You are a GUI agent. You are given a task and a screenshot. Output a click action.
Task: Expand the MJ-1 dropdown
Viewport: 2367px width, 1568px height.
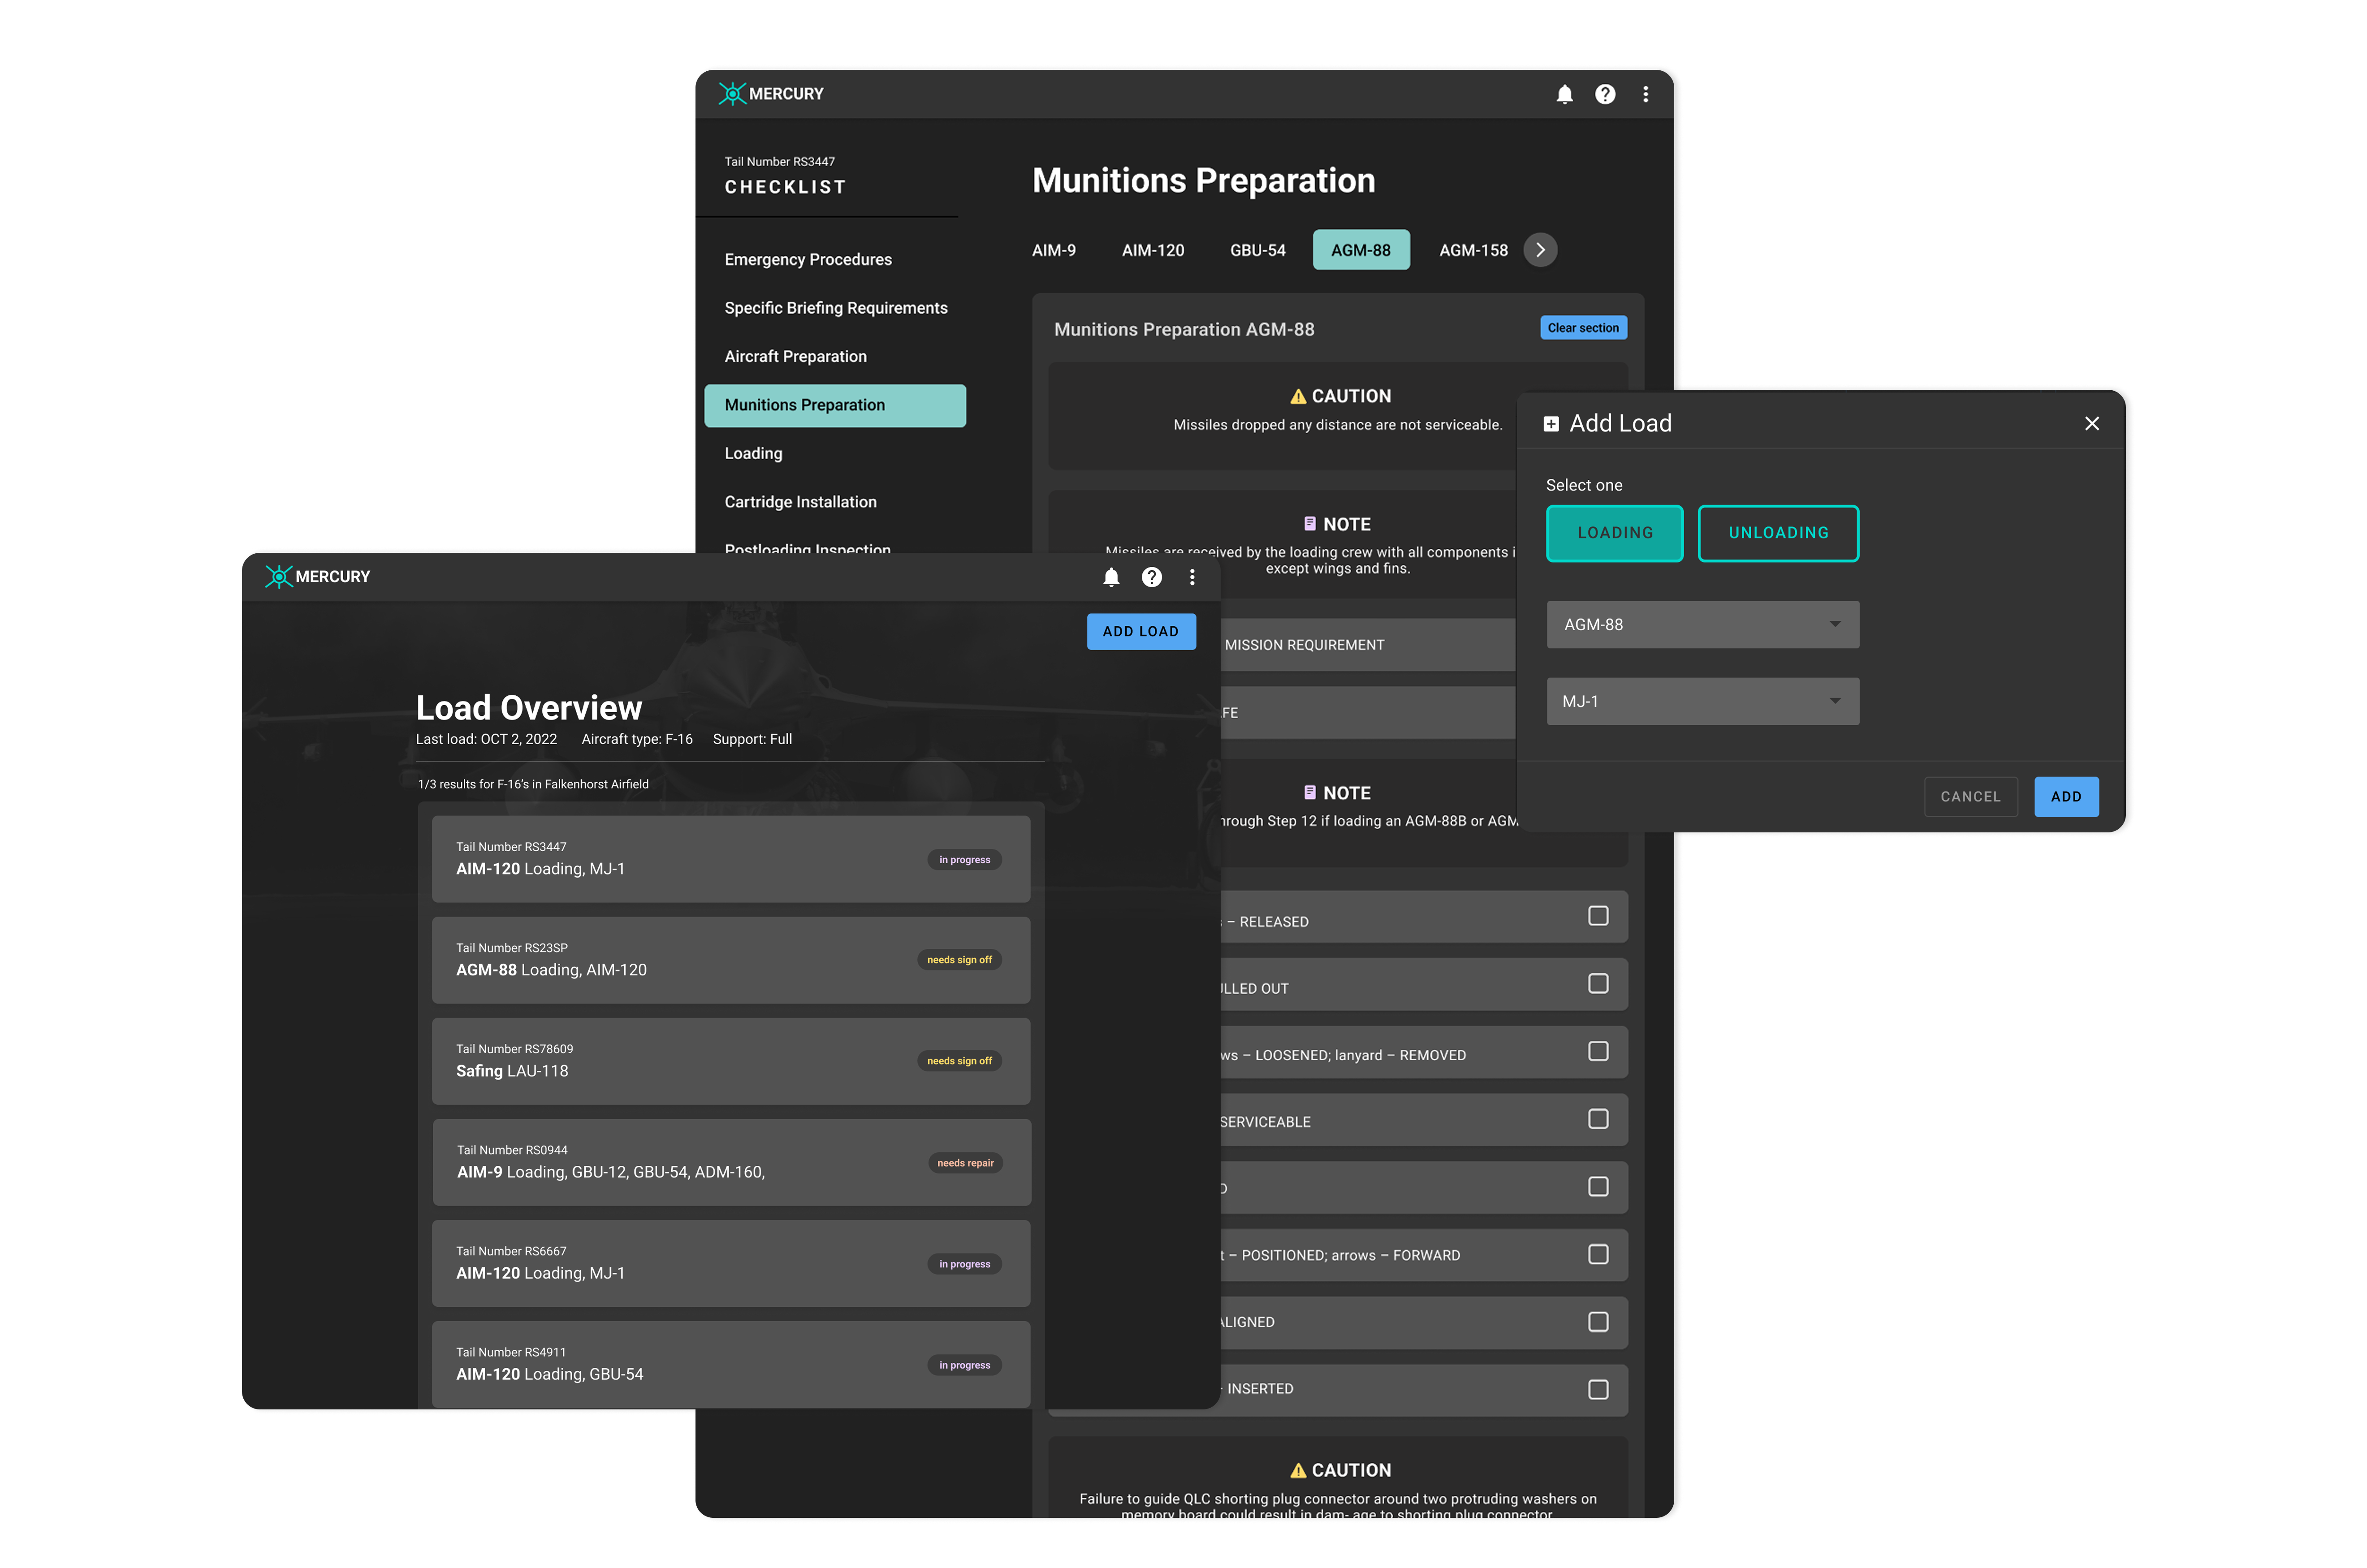pos(1702,702)
